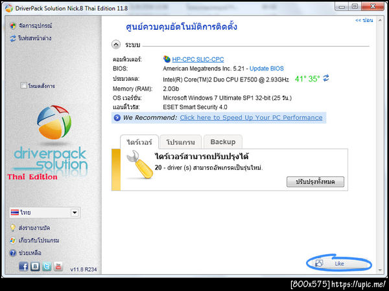Click the Thai flag in language box
The width and height of the screenshot is (389, 291).
(x=15, y=212)
